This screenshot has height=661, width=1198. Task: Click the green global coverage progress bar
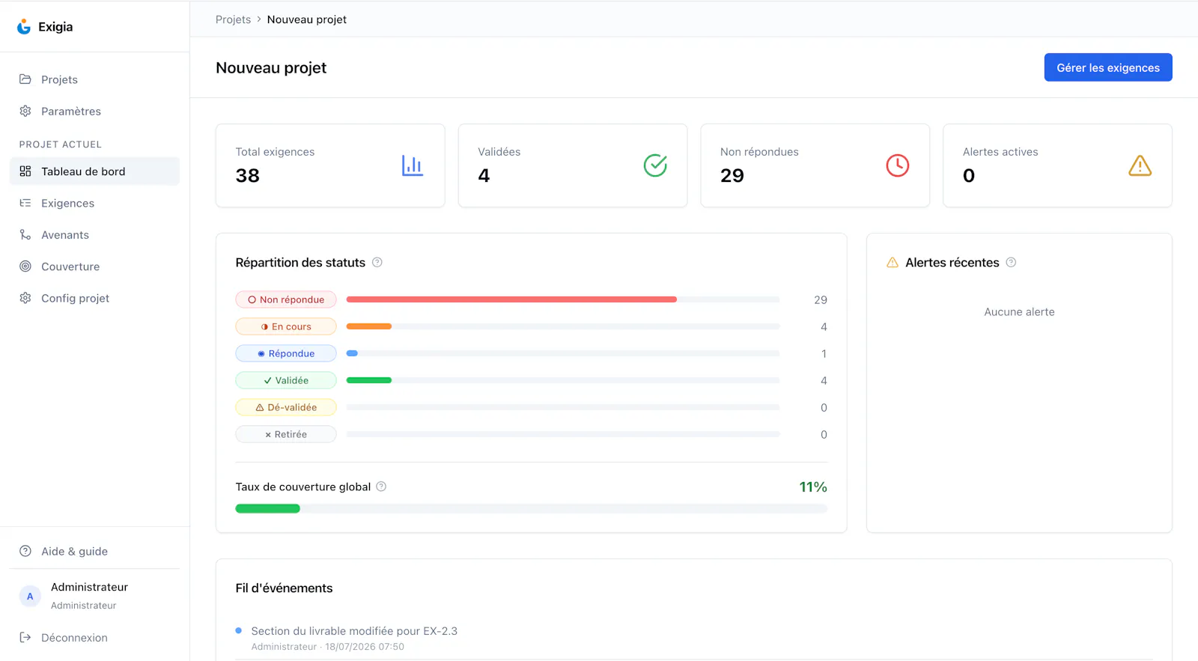coord(267,508)
